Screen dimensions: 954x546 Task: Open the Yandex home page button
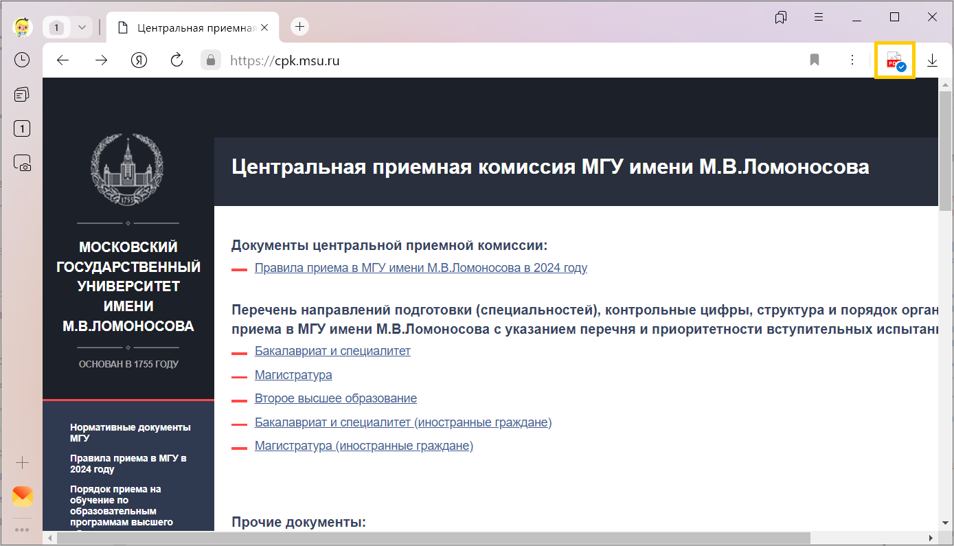pos(139,60)
